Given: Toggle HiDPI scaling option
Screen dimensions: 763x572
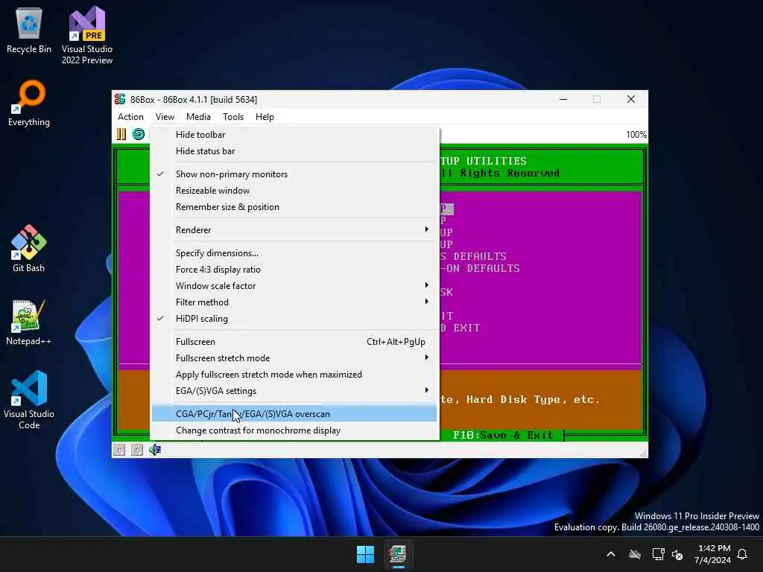Looking at the screenshot, I should click(294, 319).
